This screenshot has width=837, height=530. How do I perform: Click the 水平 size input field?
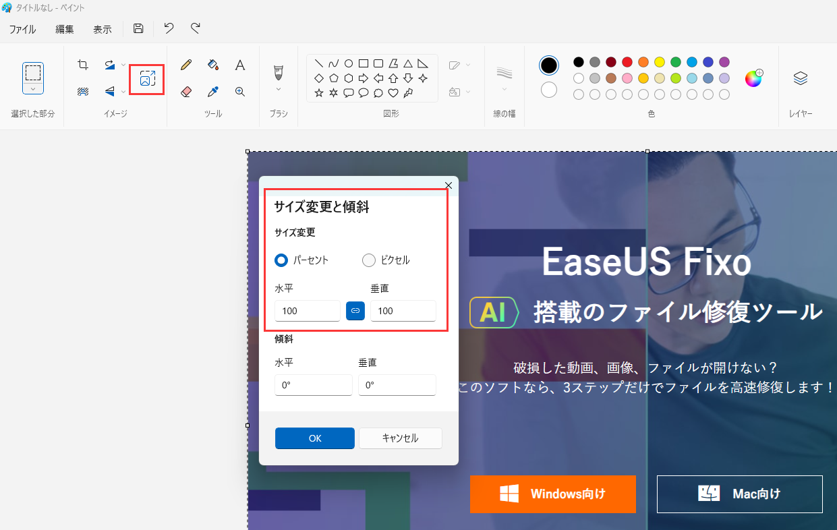pos(308,311)
